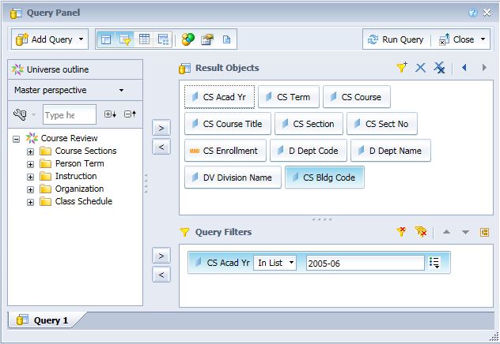Open the query properties icon

tap(207, 39)
